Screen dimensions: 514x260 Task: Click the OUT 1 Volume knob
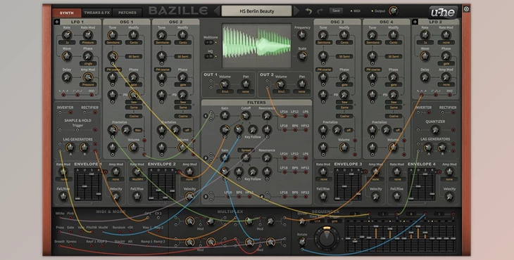pos(225,84)
